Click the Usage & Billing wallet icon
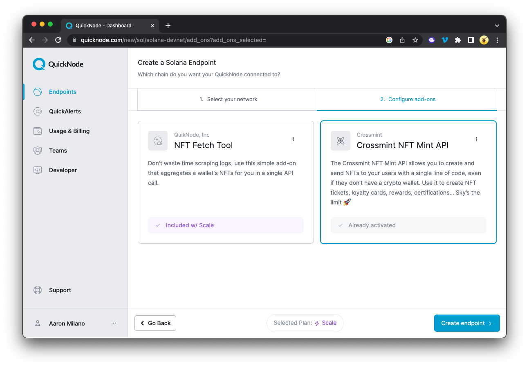Screen dimensions: 529x368 tap(38, 131)
